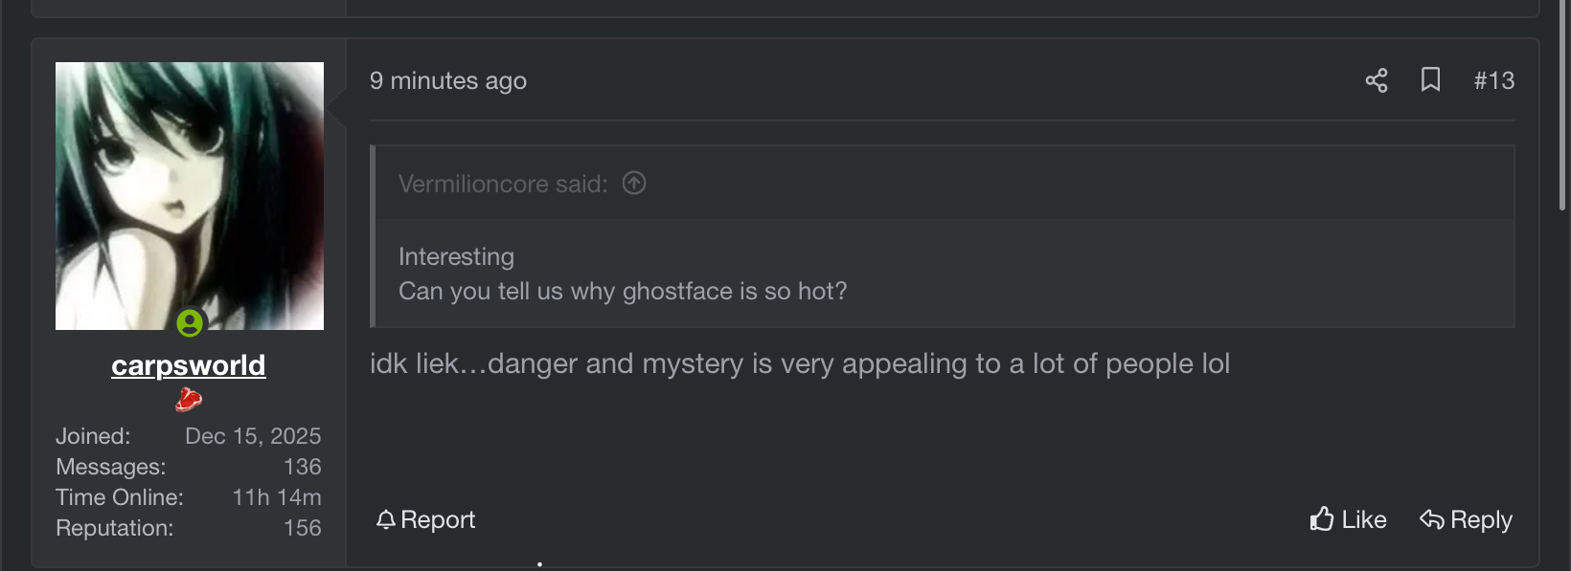The width and height of the screenshot is (1571, 571).
Task: Click the Reputation value 156
Action: tap(302, 528)
